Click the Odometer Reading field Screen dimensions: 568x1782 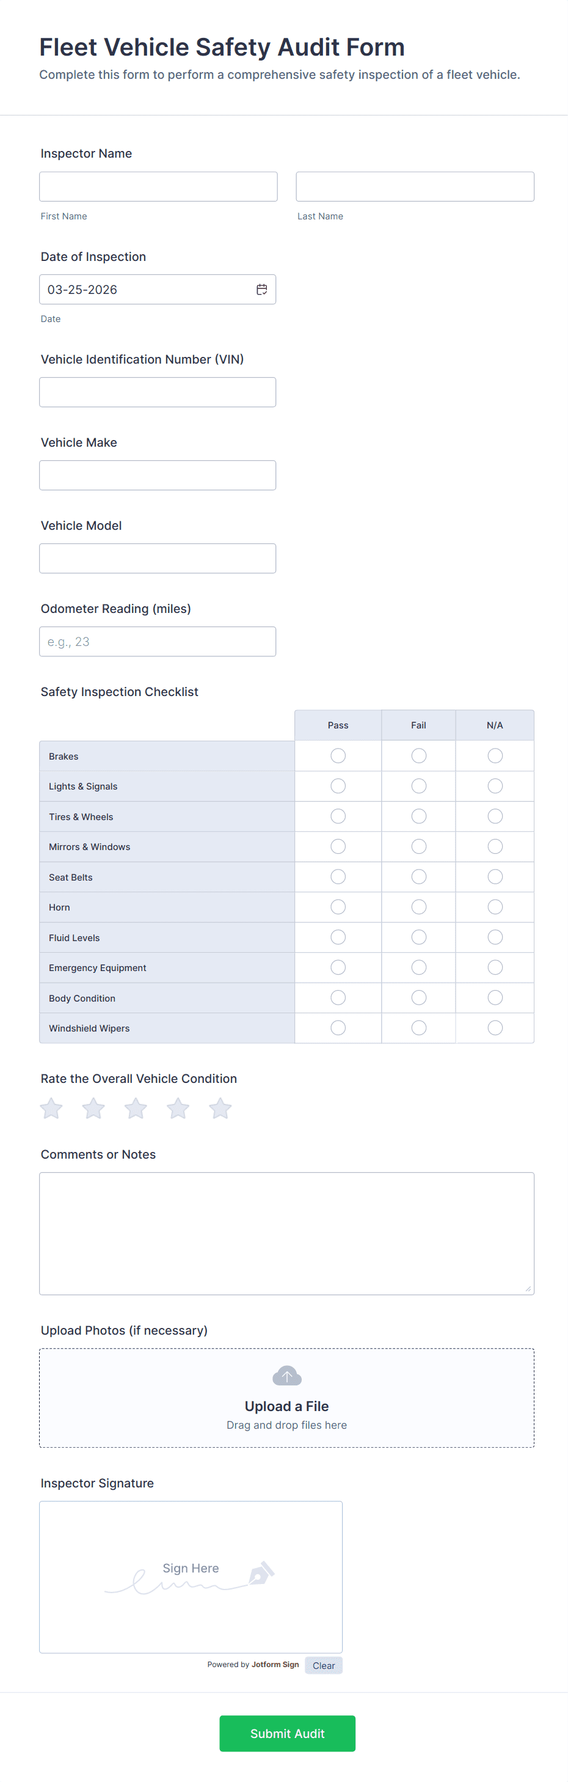click(x=158, y=641)
